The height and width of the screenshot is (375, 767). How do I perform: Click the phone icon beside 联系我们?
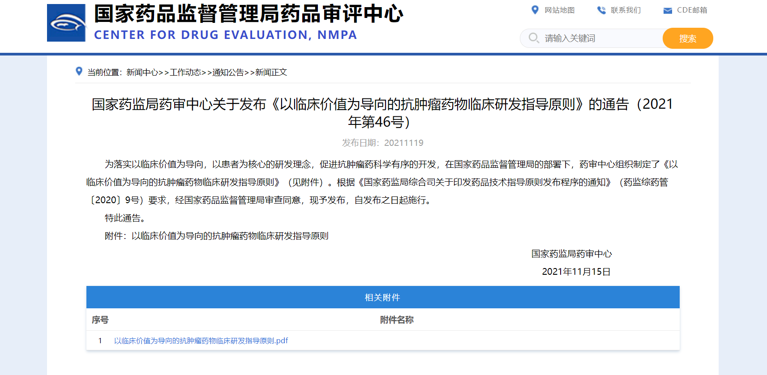pyautogui.click(x=601, y=10)
